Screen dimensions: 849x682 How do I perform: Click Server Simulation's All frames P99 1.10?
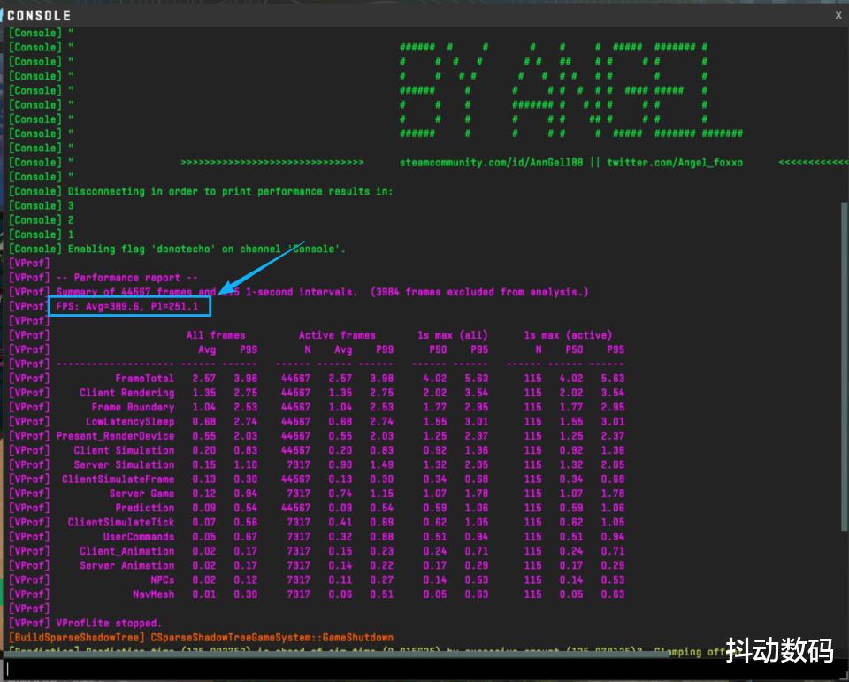pyautogui.click(x=245, y=464)
